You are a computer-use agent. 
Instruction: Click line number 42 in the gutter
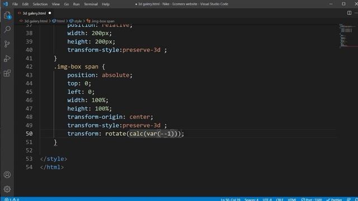click(29, 66)
